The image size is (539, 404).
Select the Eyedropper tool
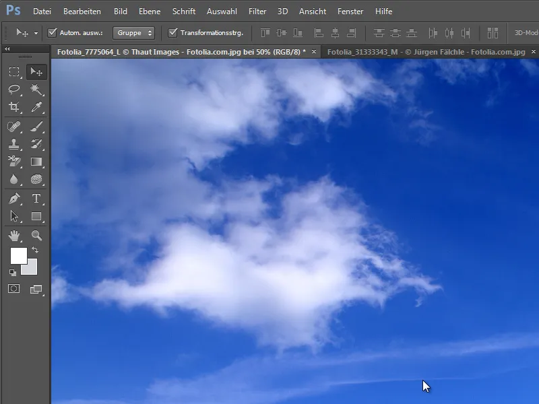pos(36,107)
